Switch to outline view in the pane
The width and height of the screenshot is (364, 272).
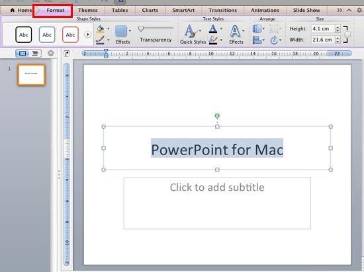click(x=35, y=53)
